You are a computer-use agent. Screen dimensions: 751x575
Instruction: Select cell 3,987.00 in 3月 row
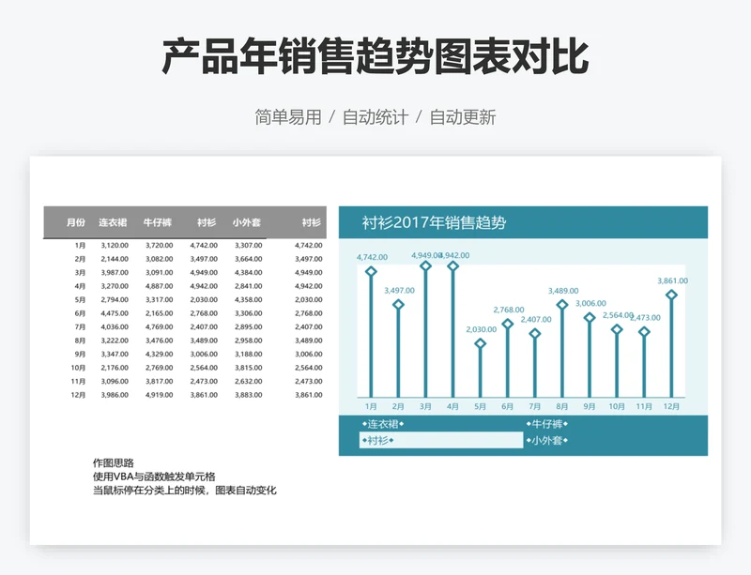[x=115, y=272]
